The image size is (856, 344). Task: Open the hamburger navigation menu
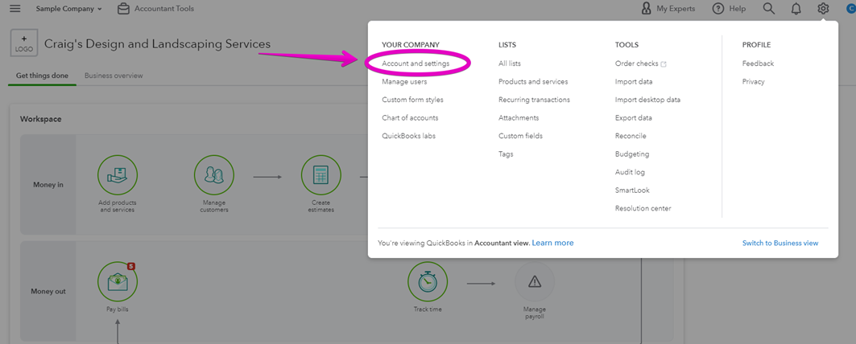pos(15,9)
